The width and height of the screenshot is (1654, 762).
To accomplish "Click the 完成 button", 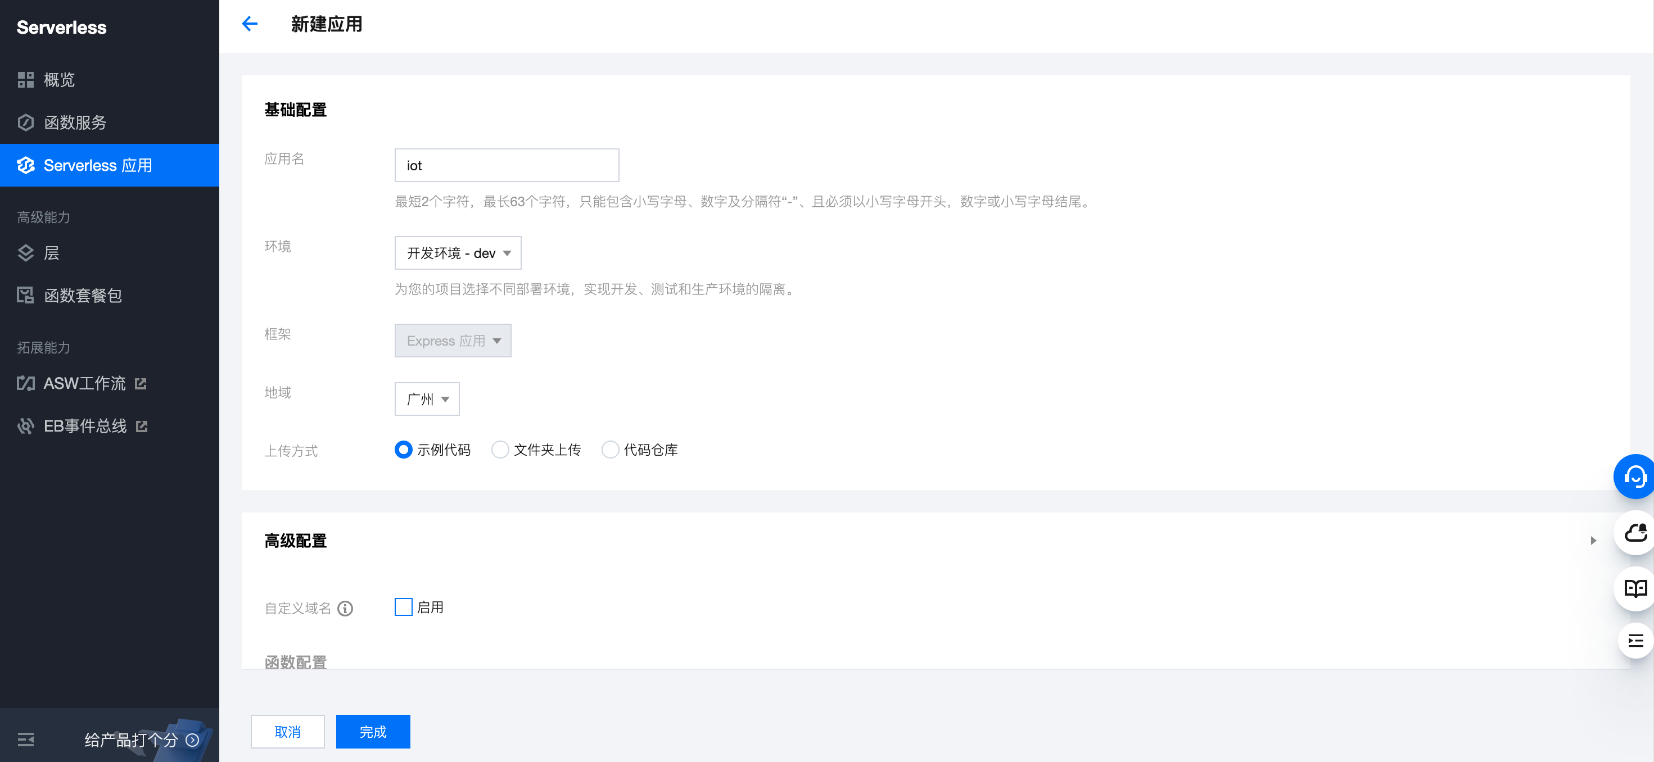I will 372,731.
